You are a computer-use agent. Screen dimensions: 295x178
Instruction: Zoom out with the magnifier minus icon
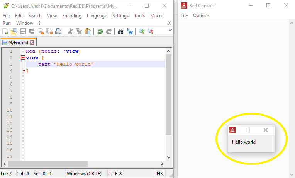[151, 31]
